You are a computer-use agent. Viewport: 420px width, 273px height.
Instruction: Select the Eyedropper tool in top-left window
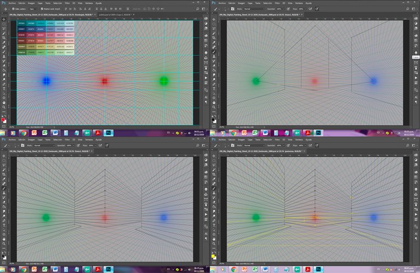(4, 43)
